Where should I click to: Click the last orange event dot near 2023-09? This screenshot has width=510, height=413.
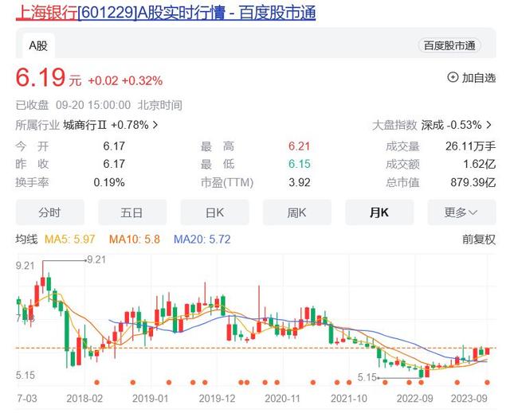click(487, 383)
